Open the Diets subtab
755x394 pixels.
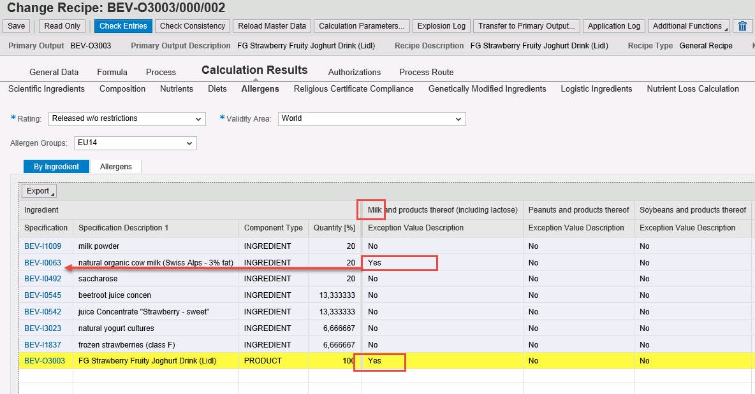[x=217, y=89]
